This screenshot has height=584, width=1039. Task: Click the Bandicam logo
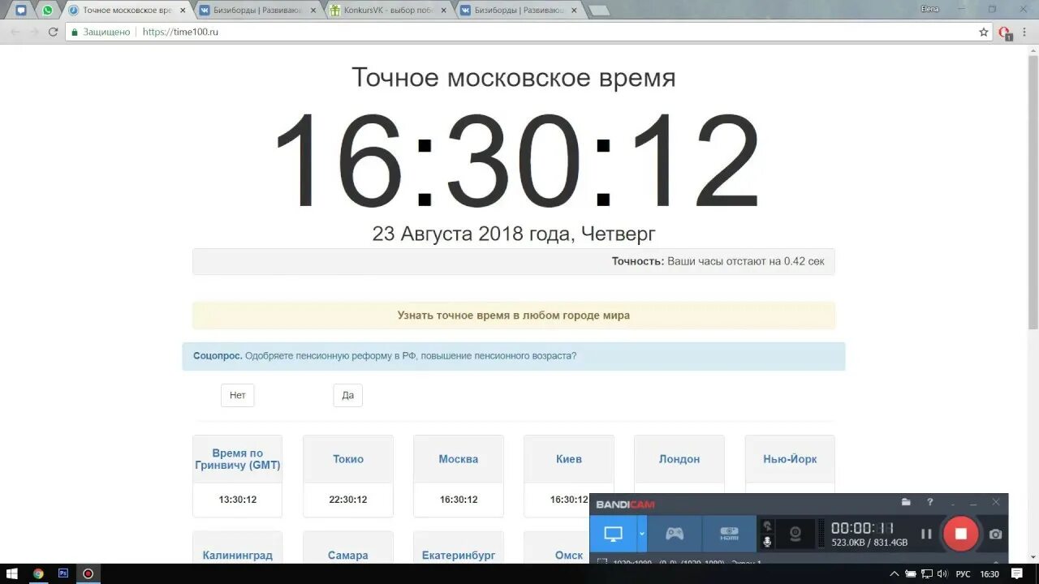(625, 505)
